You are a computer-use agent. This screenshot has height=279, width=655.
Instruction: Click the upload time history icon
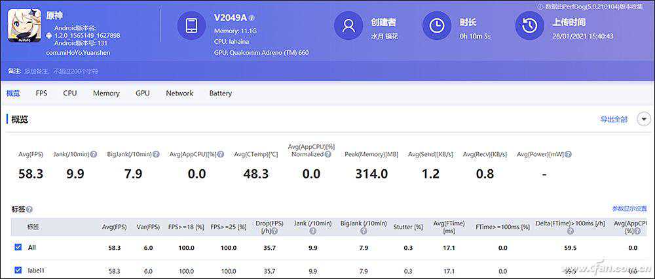coord(530,26)
